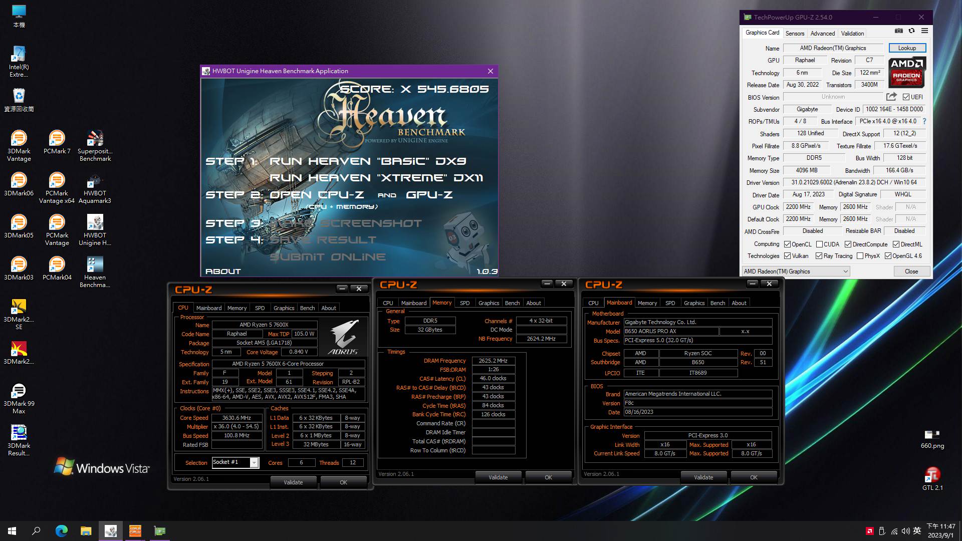Click the GPU-Z refresh icon
The image size is (962, 541).
pos(912,31)
